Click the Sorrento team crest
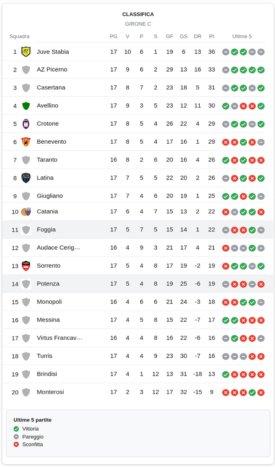 click(26, 266)
